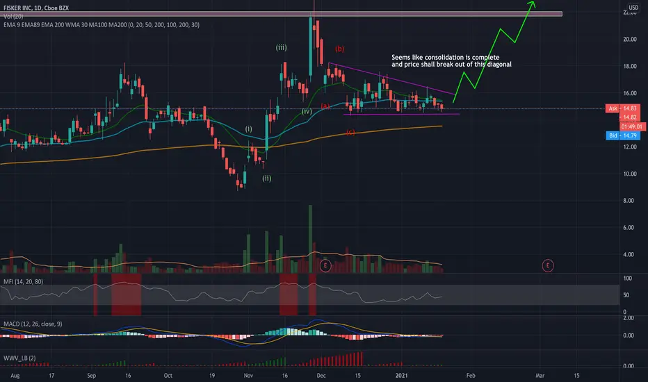Open the February earnings E marker

(548, 265)
